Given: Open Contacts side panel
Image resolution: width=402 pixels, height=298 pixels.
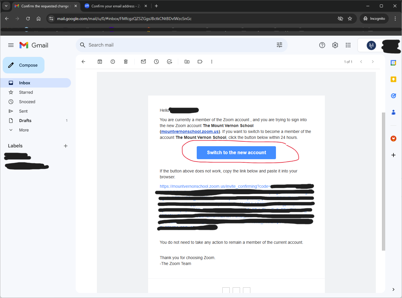Looking at the screenshot, I should 393,112.
